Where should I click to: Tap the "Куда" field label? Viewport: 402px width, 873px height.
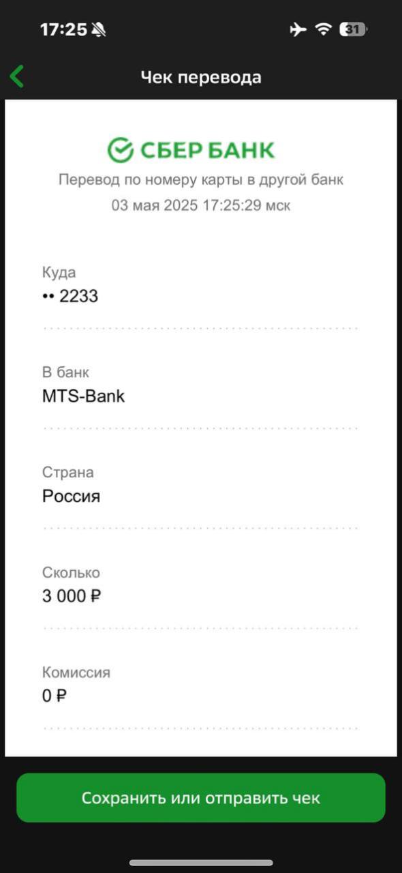59,273
